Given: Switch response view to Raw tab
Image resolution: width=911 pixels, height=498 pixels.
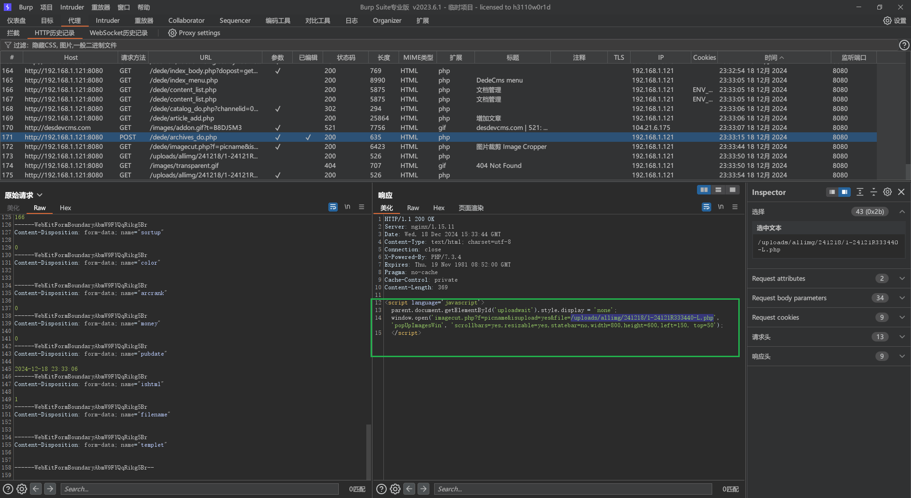Looking at the screenshot, I should point(413,208).
